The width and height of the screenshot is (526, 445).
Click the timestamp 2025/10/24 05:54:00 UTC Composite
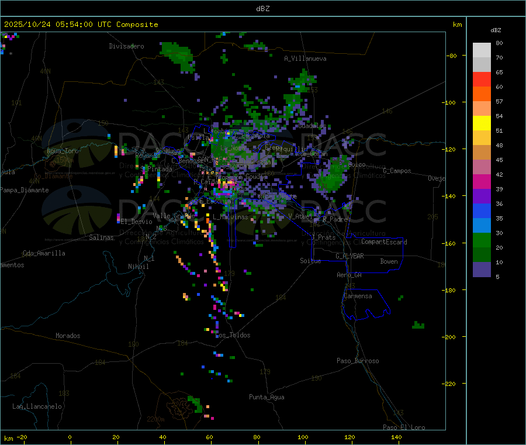[x=81, y=25]
